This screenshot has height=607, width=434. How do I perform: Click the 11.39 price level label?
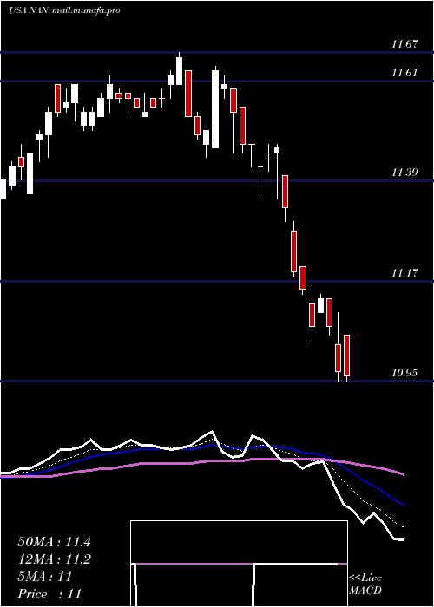(x=404, y=173)
